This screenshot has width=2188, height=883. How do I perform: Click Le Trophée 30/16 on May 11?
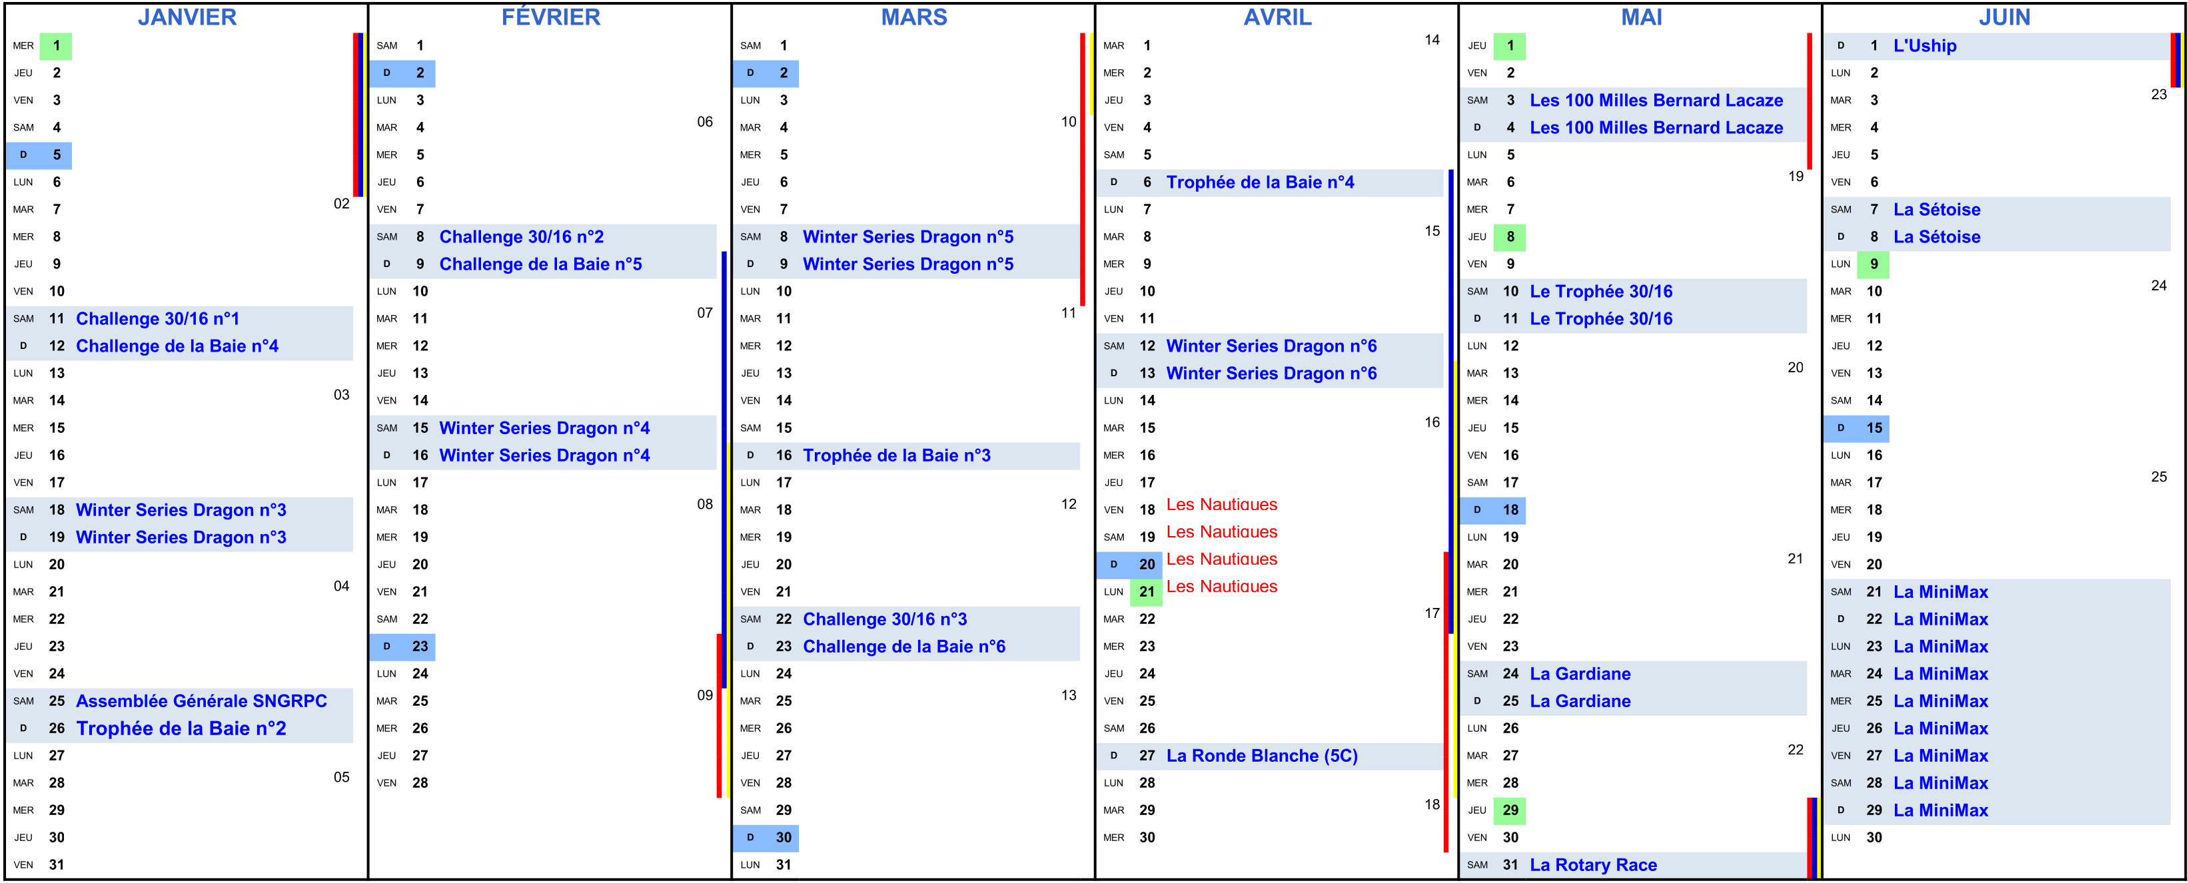click(x=1601, y=319)
